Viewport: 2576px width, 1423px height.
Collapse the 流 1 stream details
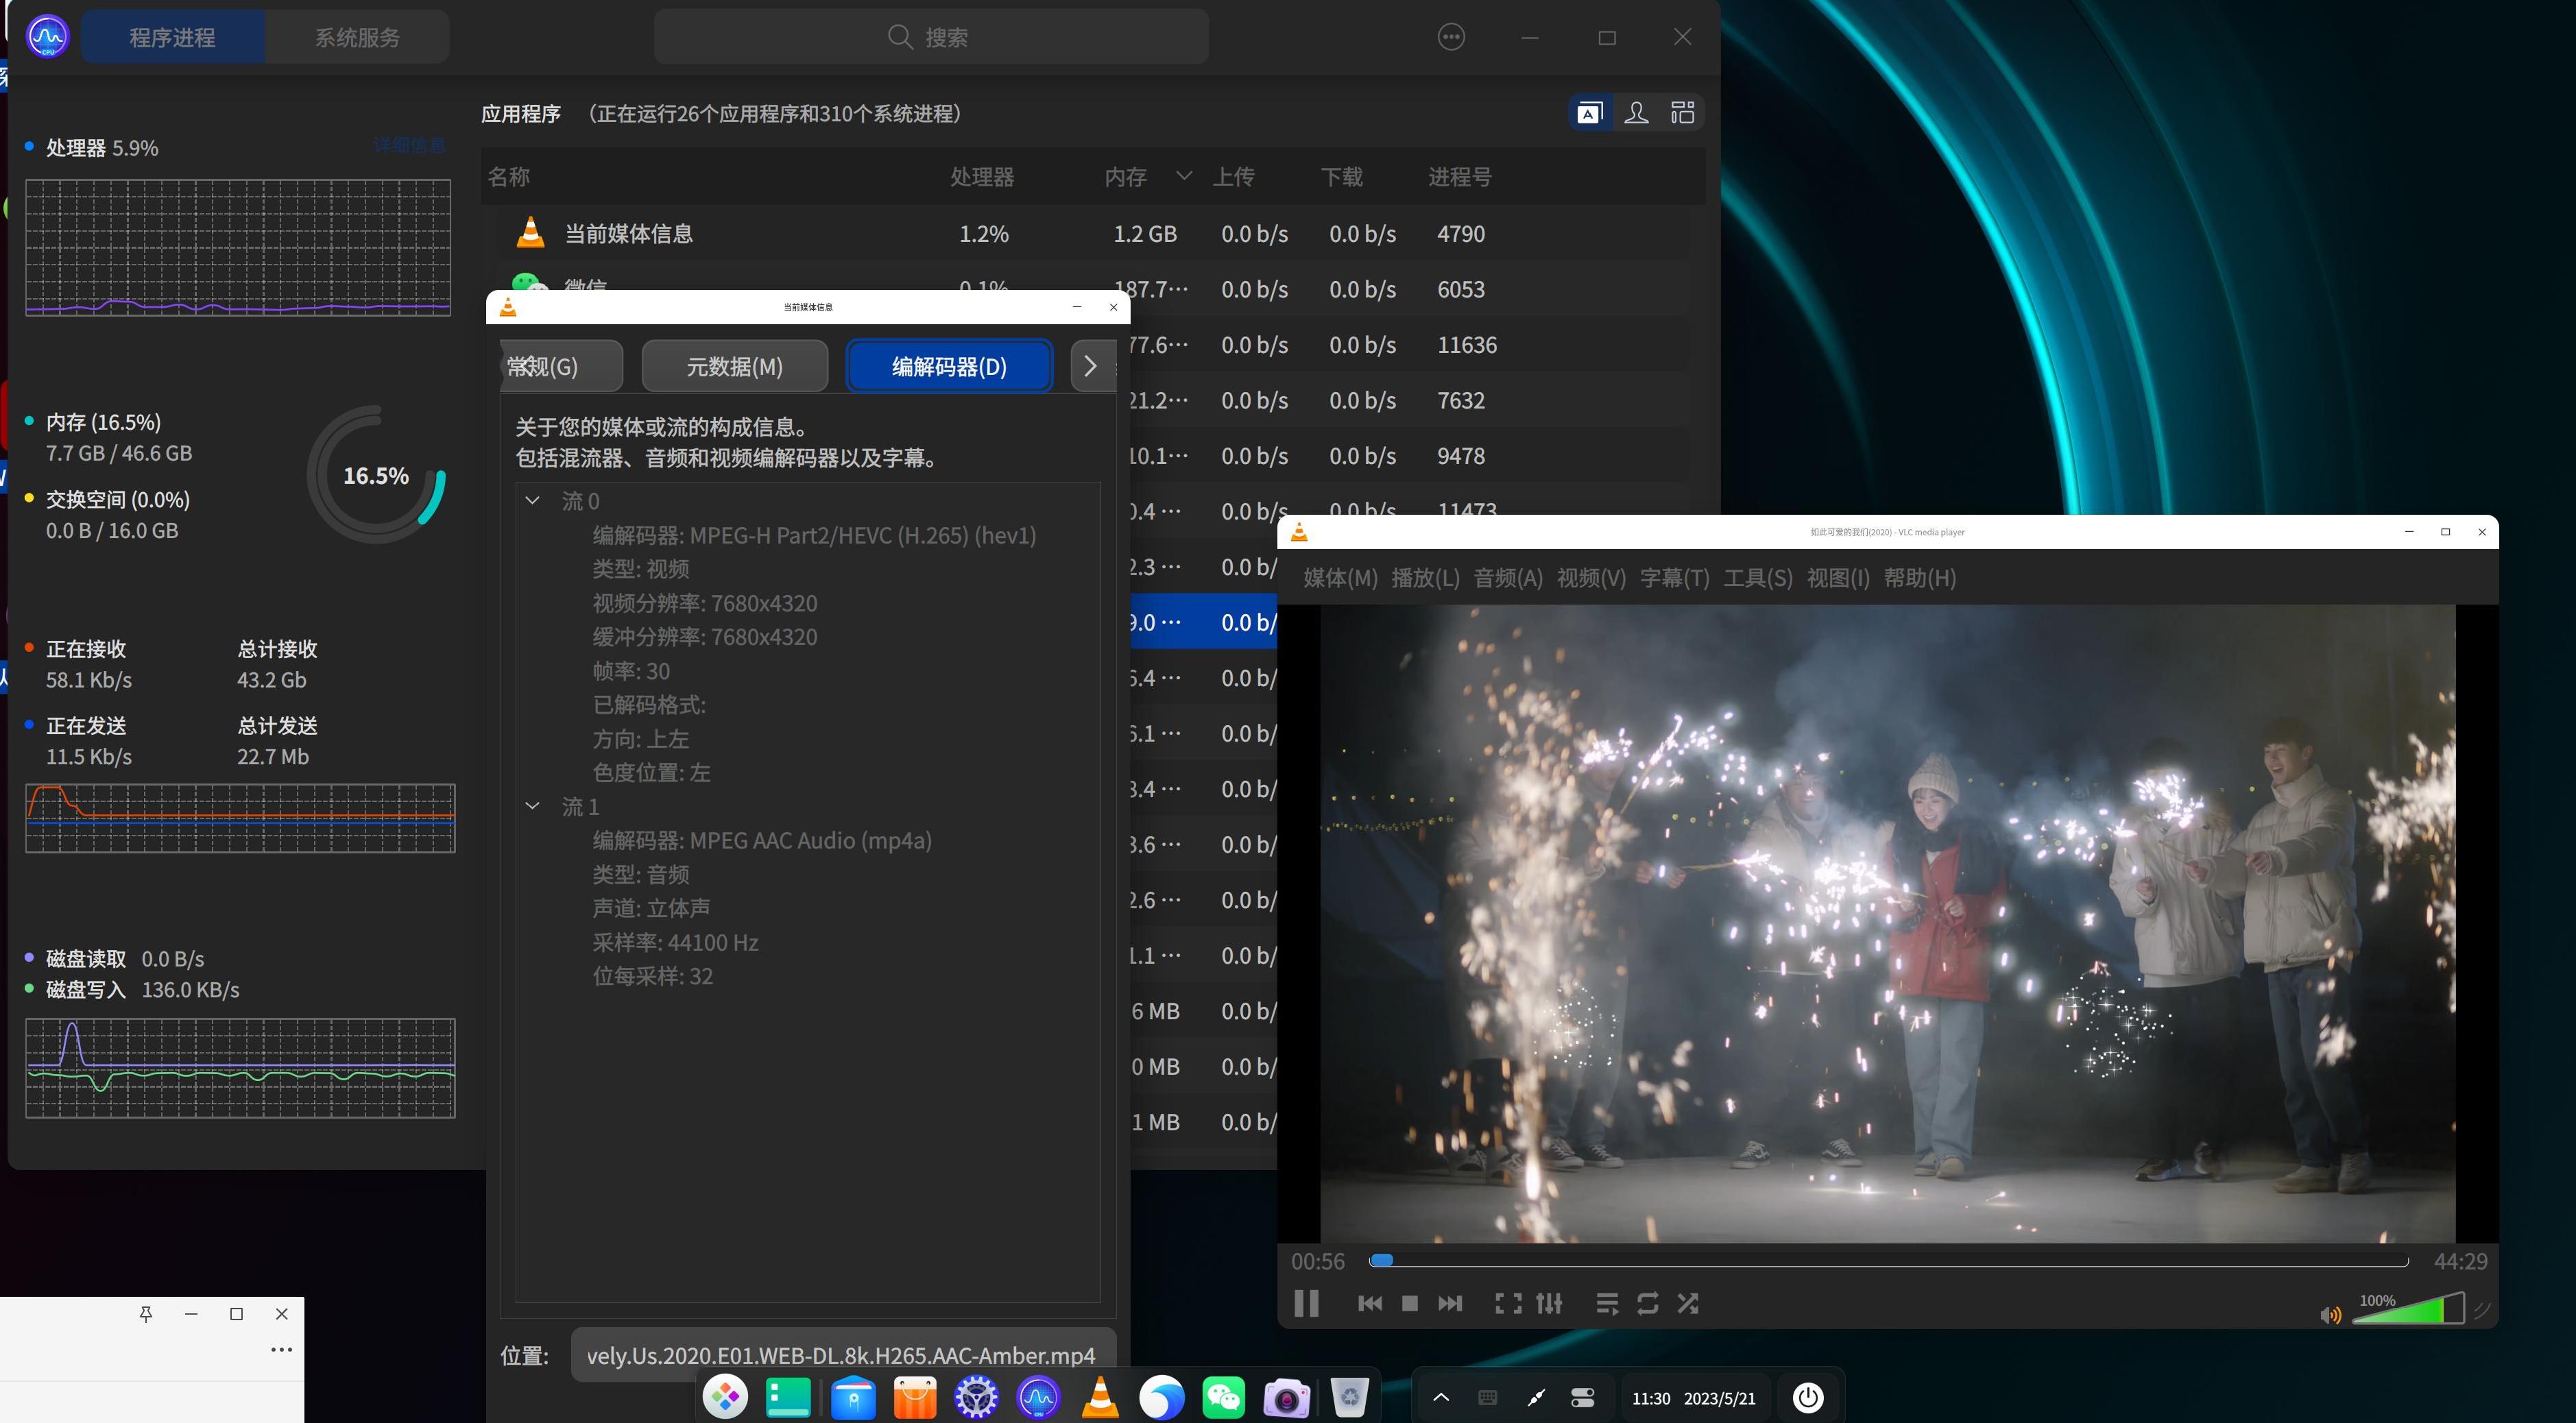532,806
